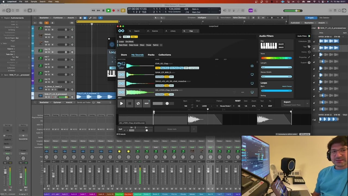Switch to Collections tab in Loopcloud
Screen dimensions: 348x196
(x=165, y=55)
